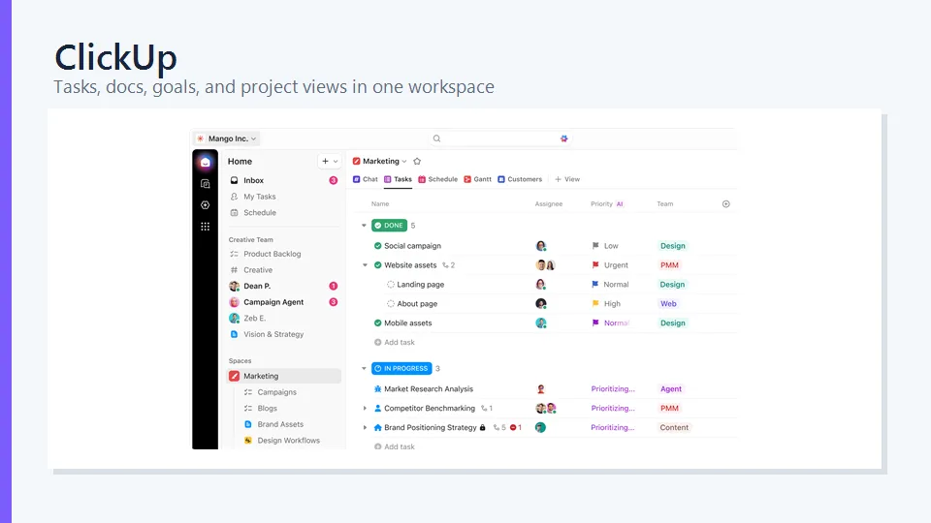Viewport: 931px width, 523px height.
Task: Click Add task under IN PROGRESS group
Action: coord(395,446)
